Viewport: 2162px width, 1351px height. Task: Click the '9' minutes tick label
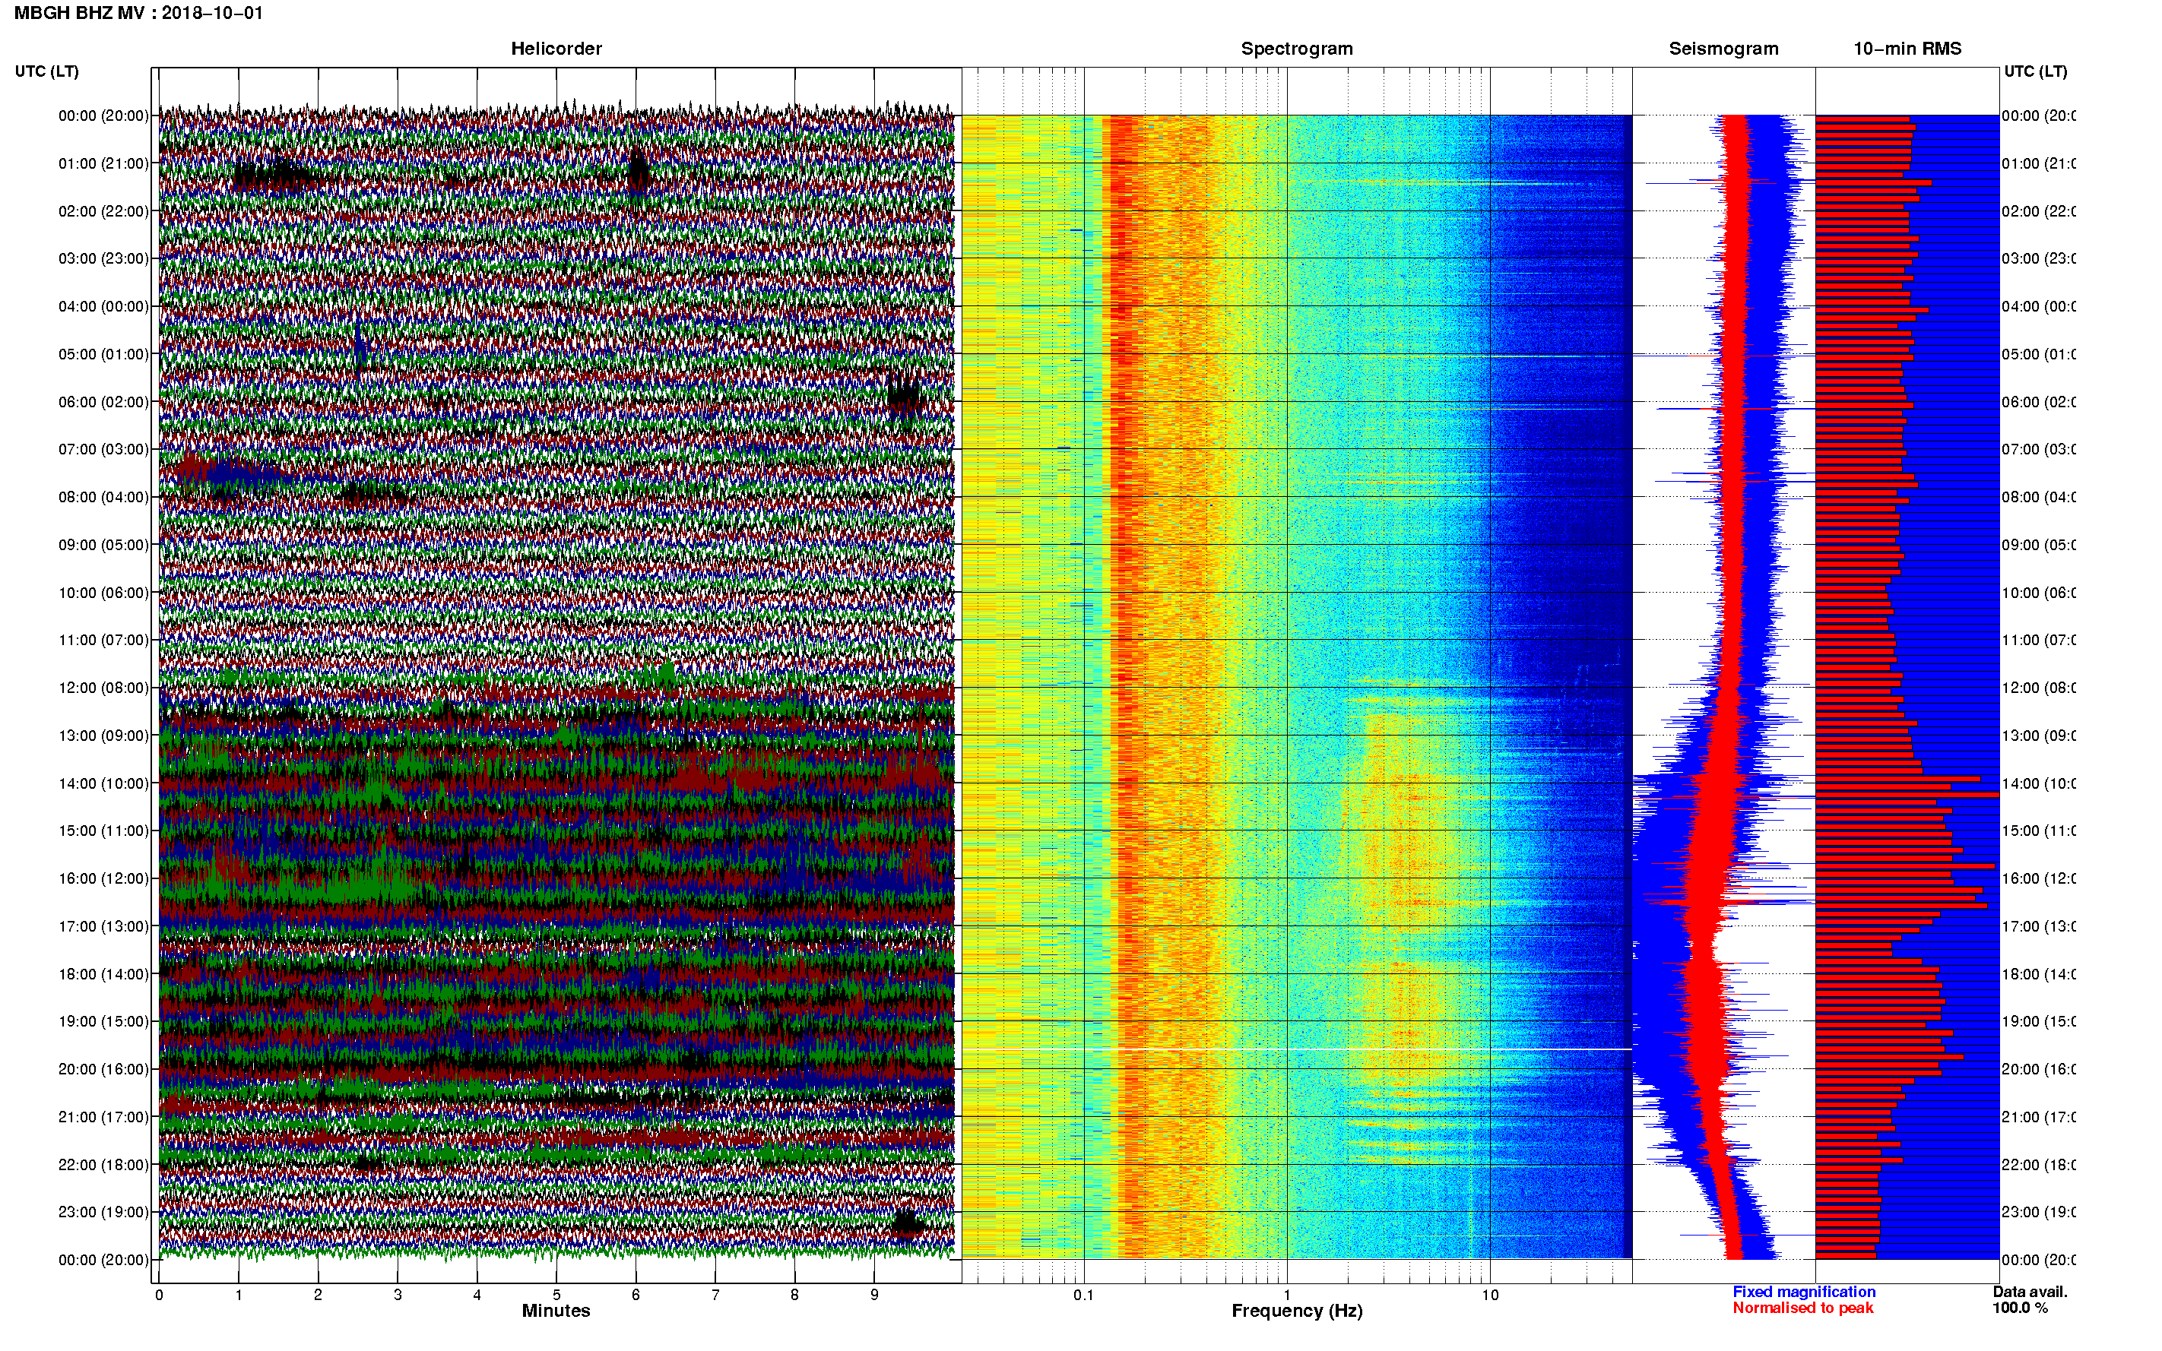pyautogui.click(x=874, y=1295)
